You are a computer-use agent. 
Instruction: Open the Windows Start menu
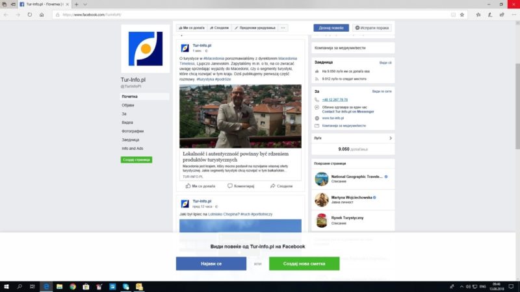tap(6, 286)
